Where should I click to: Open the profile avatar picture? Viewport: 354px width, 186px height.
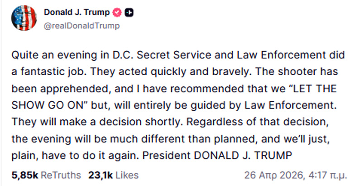pyautogui.click(x=24, y=18)
